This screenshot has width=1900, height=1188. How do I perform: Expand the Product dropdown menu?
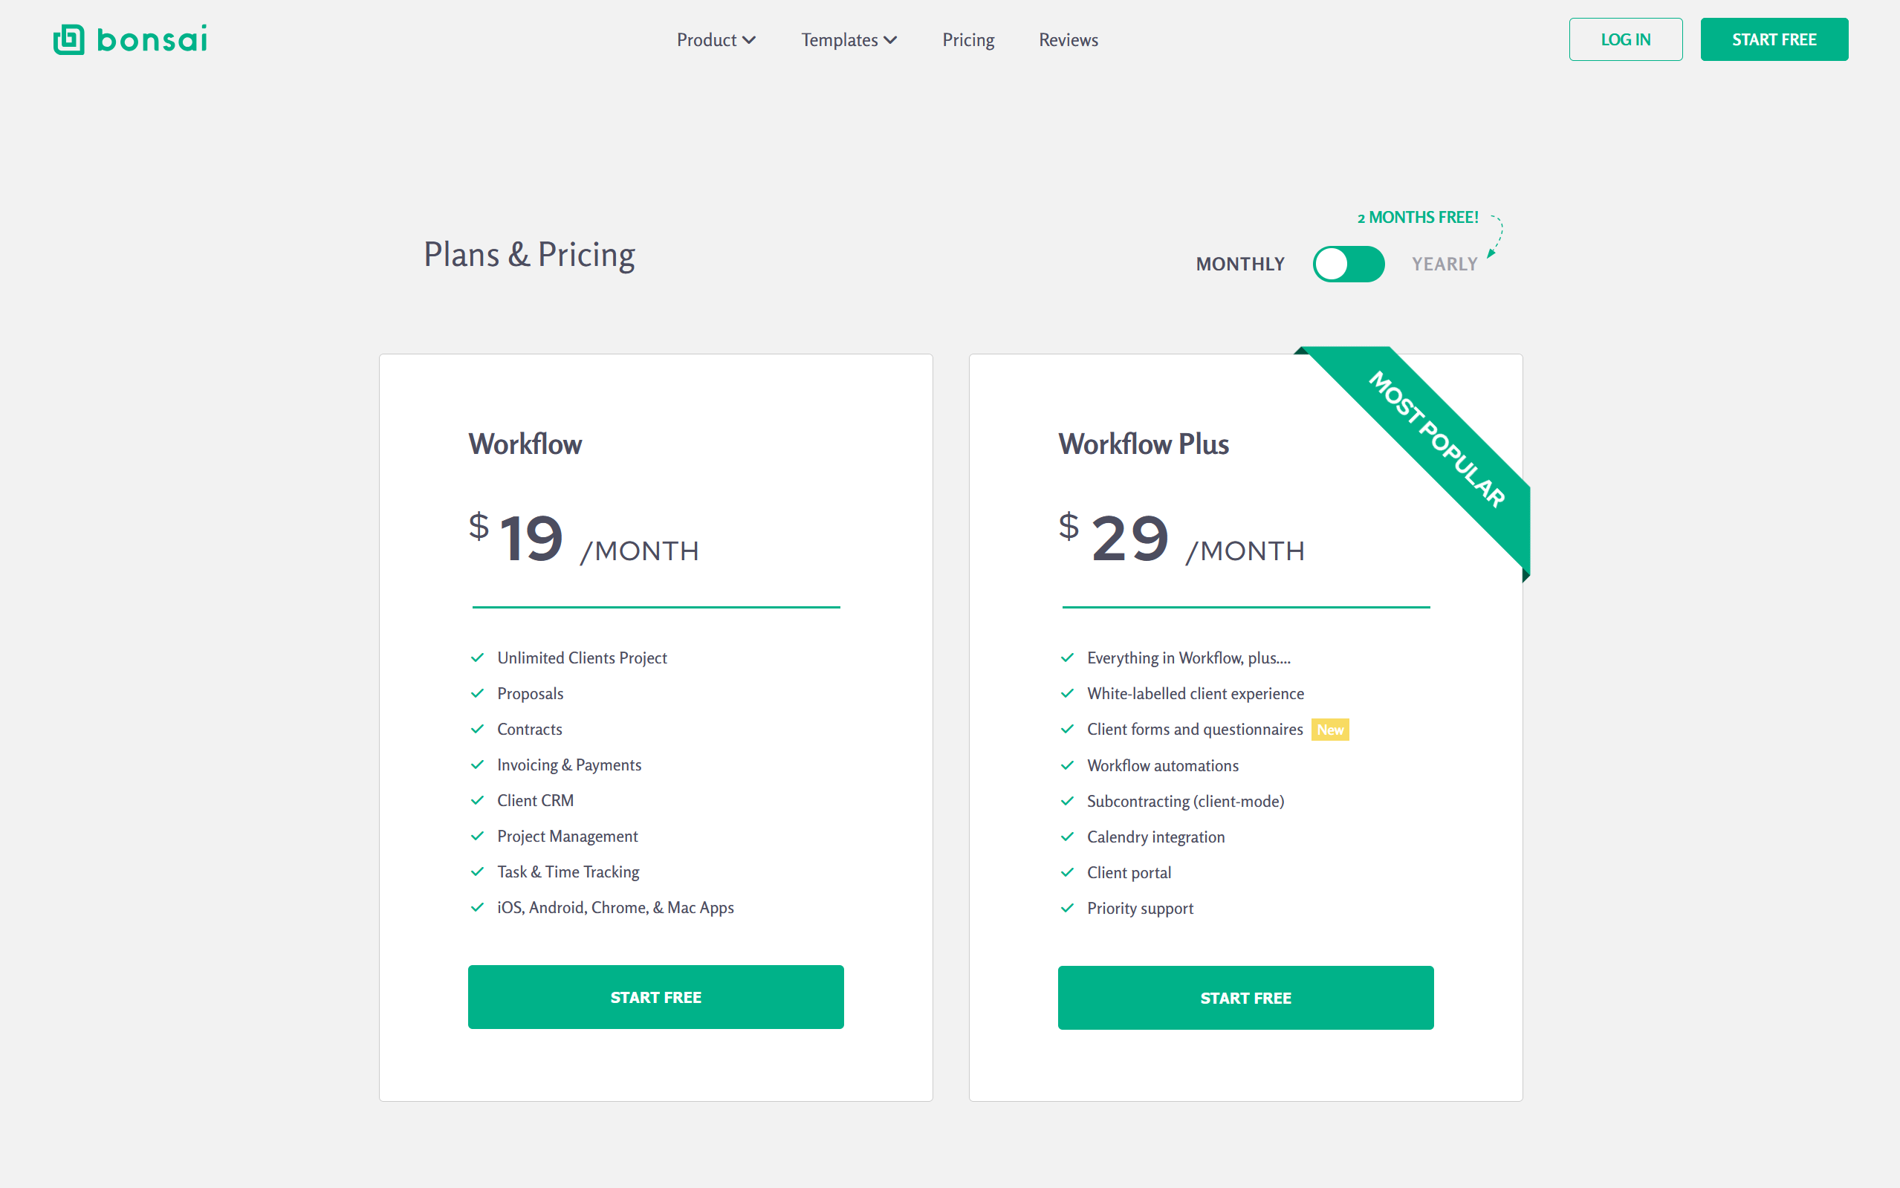(x=716, y=40)
